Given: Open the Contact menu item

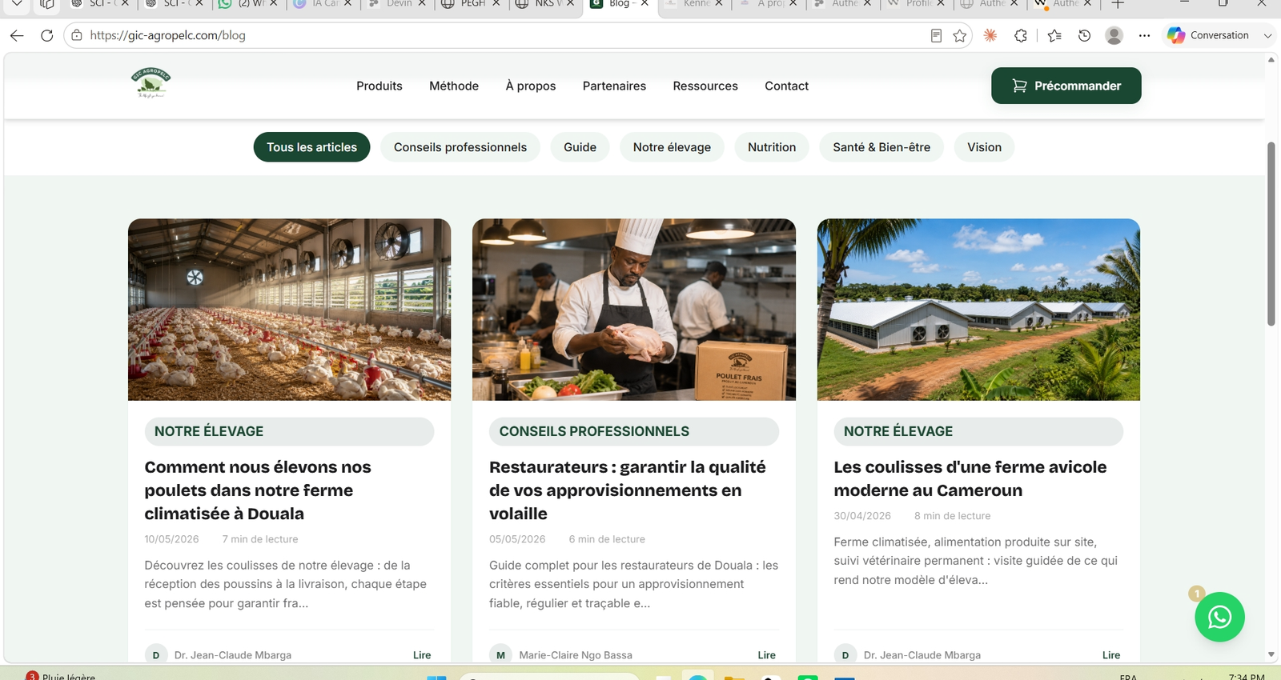Looking at the screenshot, I should pyautogui.click(x=786, y=86).
